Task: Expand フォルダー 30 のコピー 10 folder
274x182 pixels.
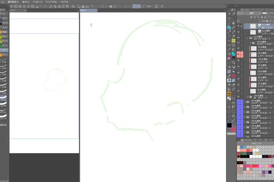Action: coord(245,102)
